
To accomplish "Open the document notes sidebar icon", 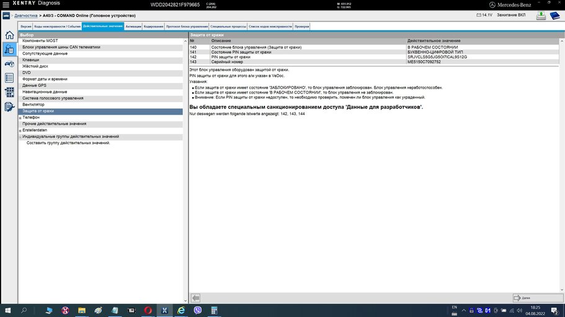I will (x=9, y=106).
